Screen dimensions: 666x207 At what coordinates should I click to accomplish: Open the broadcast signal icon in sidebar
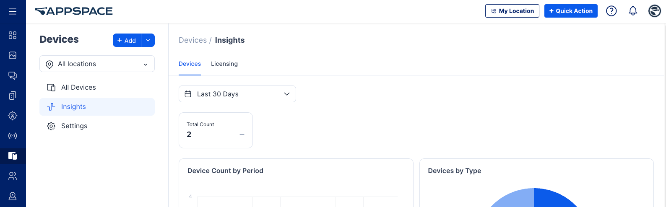tap(13, 136)
